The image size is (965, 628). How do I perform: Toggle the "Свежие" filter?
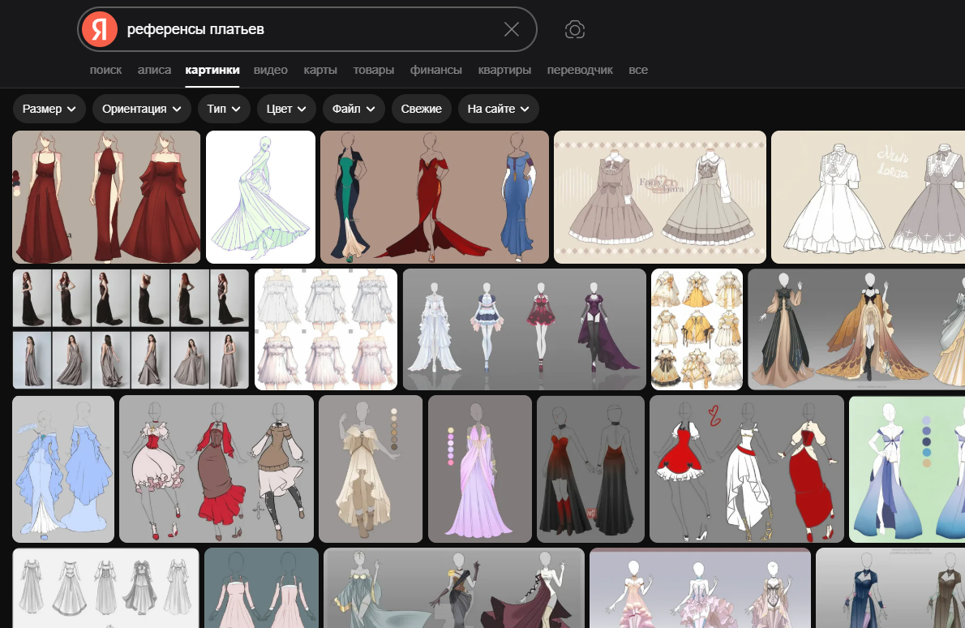[x=421, y=109]
